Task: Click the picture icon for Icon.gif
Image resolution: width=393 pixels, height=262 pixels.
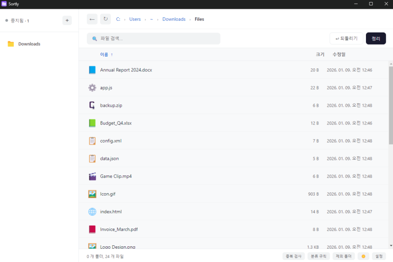Action: click(92, 194)
